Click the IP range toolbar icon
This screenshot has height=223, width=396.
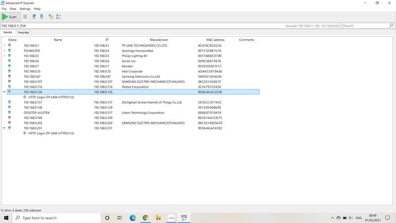34,17
